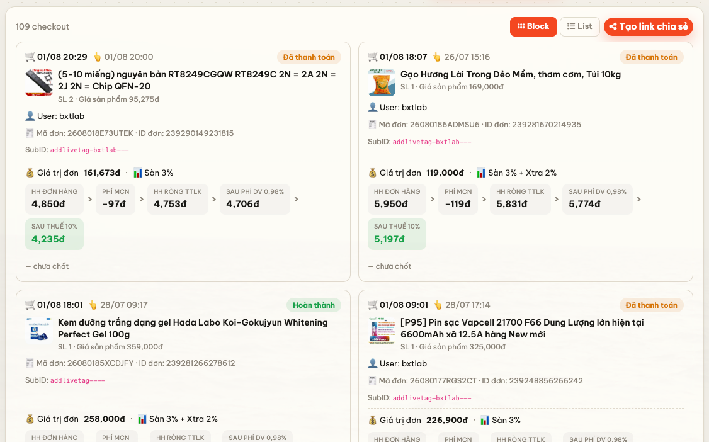
Task: Click the pointing-hand icon beside 28/07 09:17
Action: [x=93, y=305]
